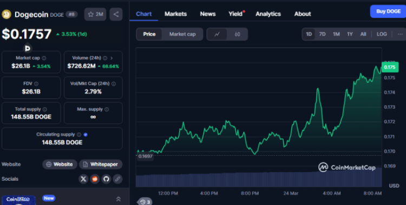
Task: Open the Whitepaper link button
Action: click(x=101, y=164)
